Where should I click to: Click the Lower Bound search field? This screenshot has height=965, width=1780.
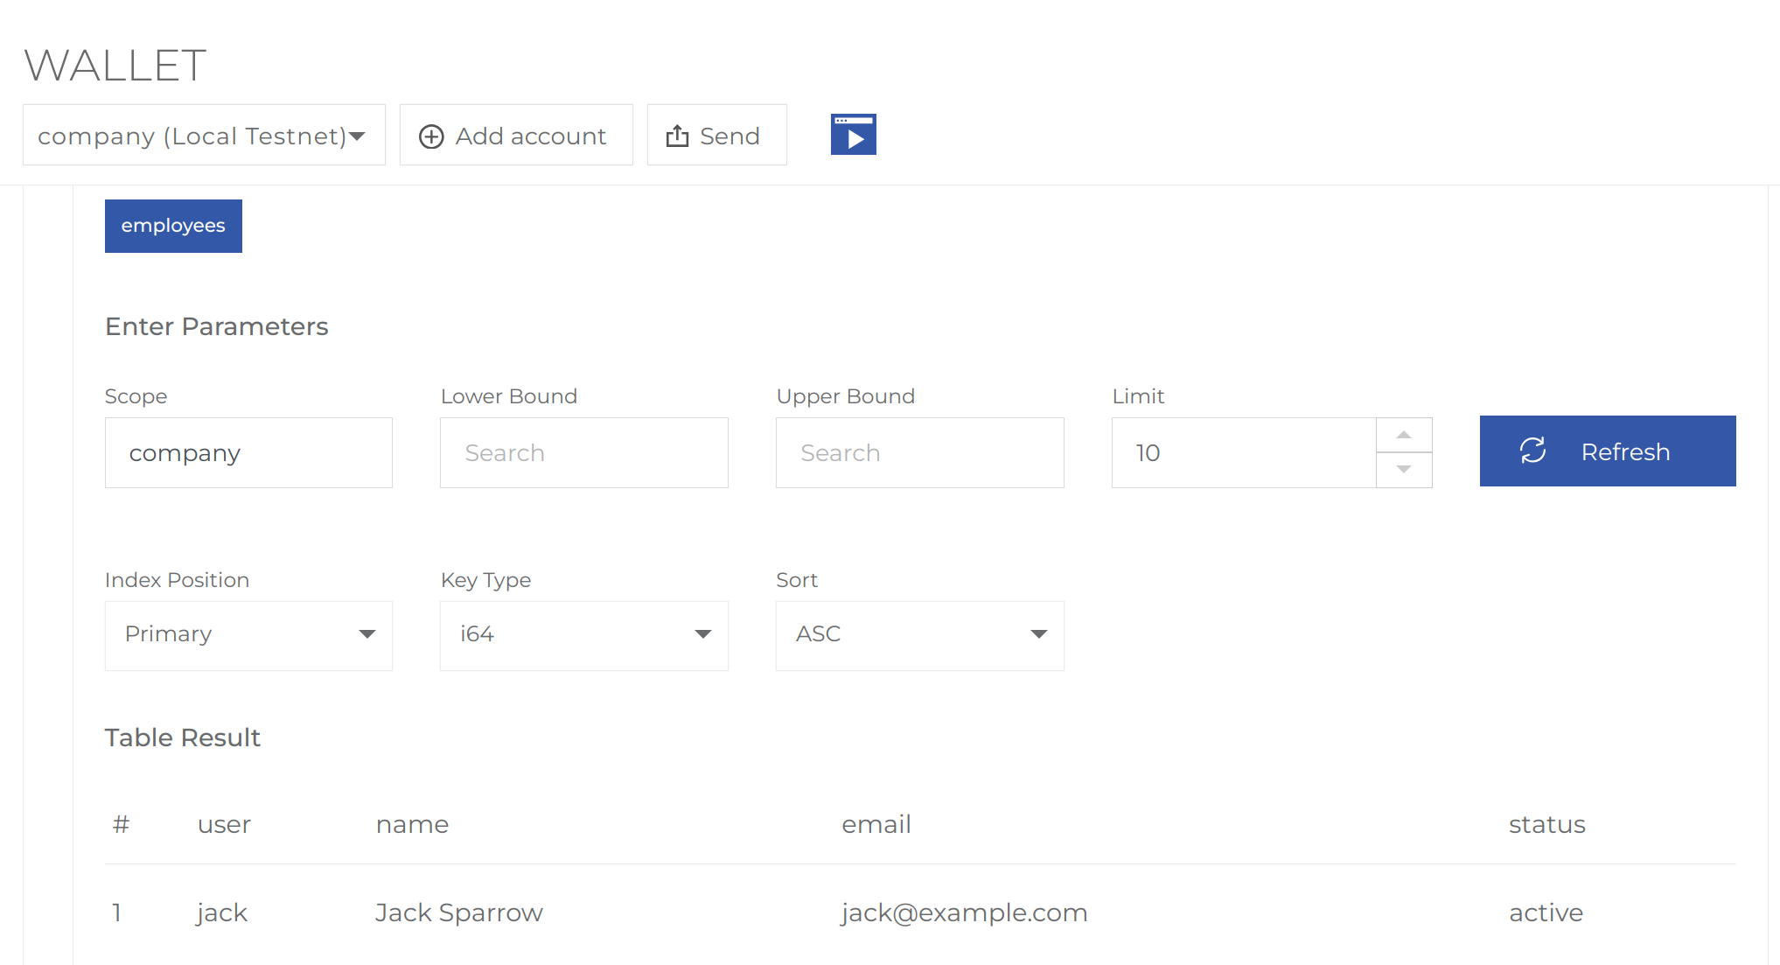click(583, 451)
